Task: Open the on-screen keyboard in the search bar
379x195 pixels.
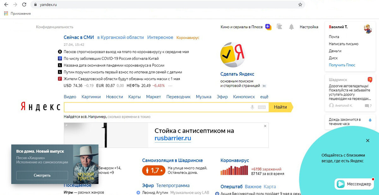Action: 262,107
